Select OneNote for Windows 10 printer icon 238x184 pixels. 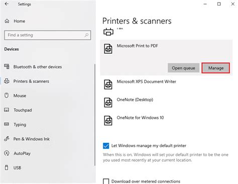108,120
